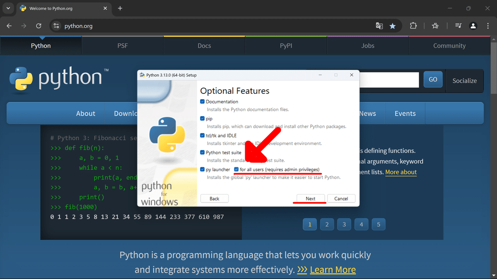Click the browser back arrow
The image size is (497, 279).
[x=10, y=26]
